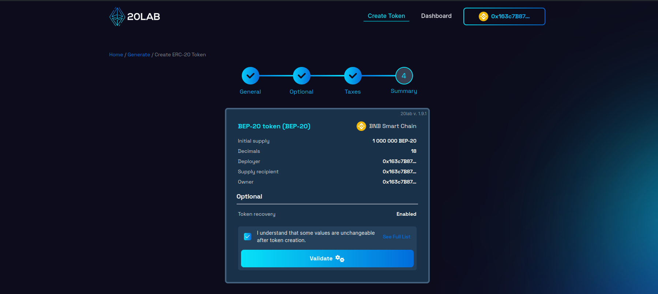Open the See Full List link
The width and height of the screenshot is (658, 294).
396,237
